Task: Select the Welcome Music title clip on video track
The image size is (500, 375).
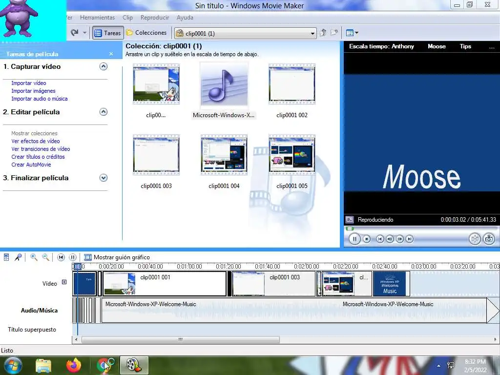Action: tap(391, 284)
